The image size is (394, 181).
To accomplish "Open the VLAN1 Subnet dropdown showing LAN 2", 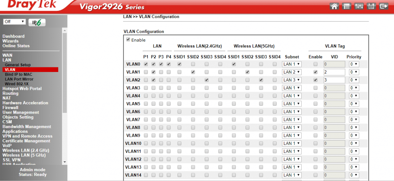I will (292, 72).
